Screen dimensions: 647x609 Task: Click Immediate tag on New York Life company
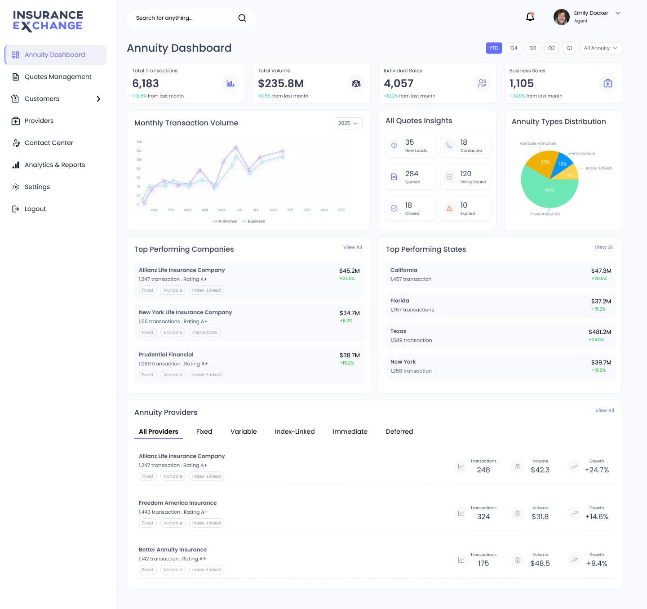pyautogui.click(x=204, y=333)
